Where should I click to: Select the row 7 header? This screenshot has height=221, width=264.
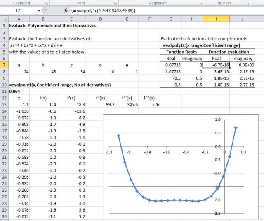pos(3,65)
